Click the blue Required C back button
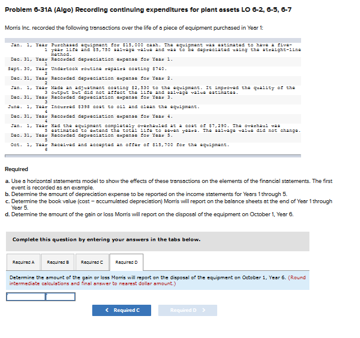The height and width of the screenshot is (338, 360). 121,310
